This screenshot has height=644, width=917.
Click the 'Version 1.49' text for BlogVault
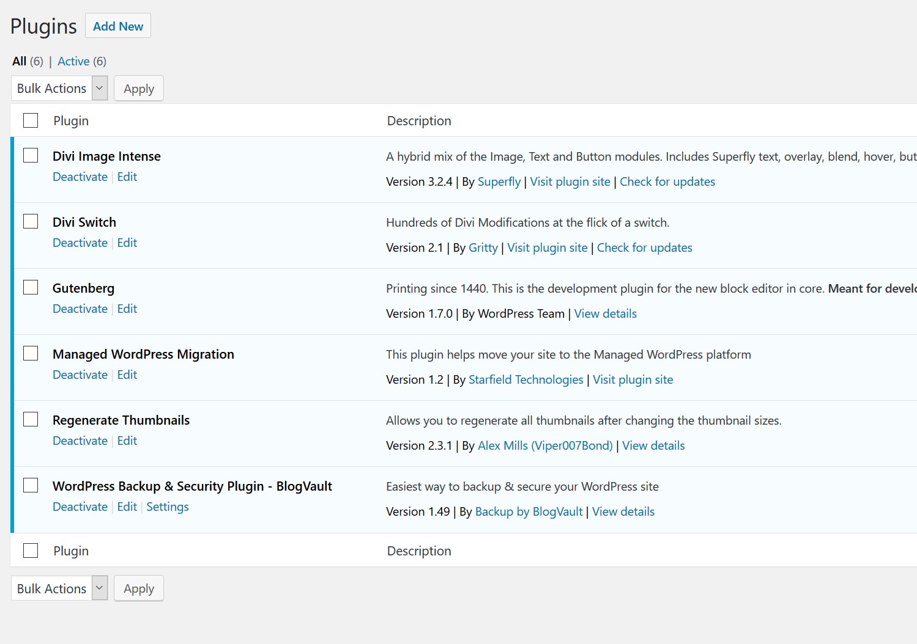(418, 511)
